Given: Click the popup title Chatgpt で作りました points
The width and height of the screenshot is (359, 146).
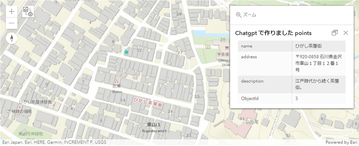Looking at the screenshot, I should click(x=273, y=33).
